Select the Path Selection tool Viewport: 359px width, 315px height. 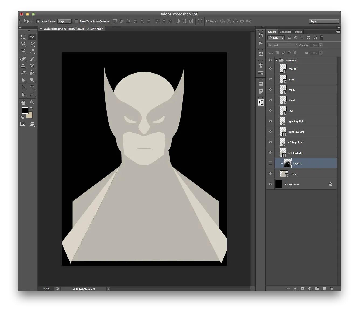tap(23, 95)
